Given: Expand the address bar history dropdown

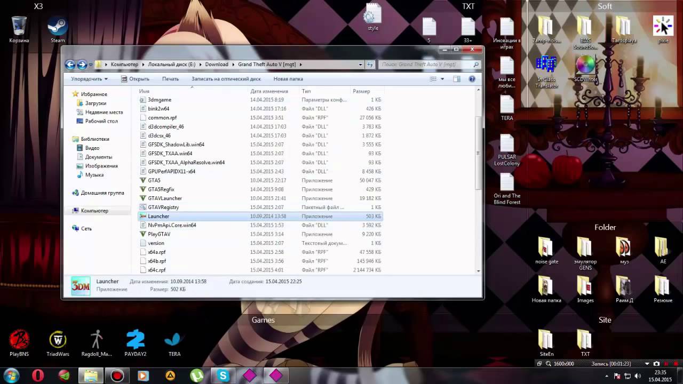Looking at the screenshot, I should (360, 65).
